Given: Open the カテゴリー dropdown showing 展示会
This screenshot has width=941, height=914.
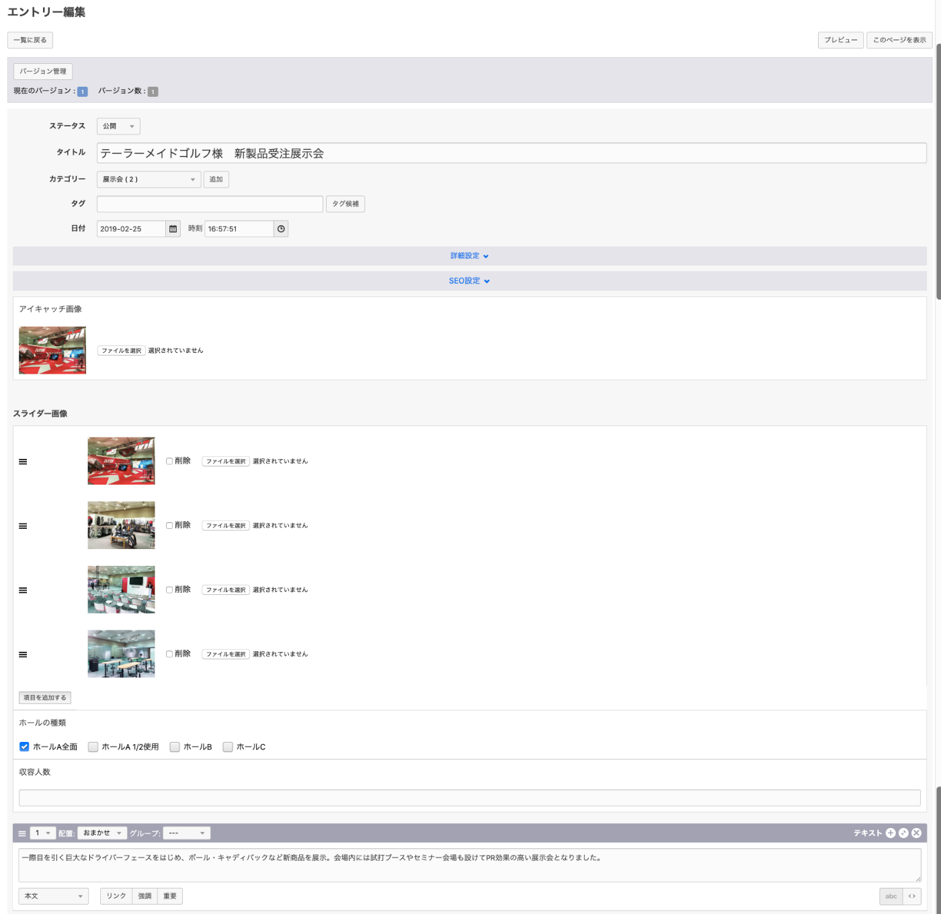Looking at the screenshot, I should (149, 179).
